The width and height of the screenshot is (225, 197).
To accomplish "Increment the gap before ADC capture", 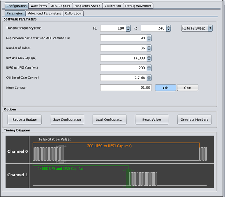I will [149, 37].
